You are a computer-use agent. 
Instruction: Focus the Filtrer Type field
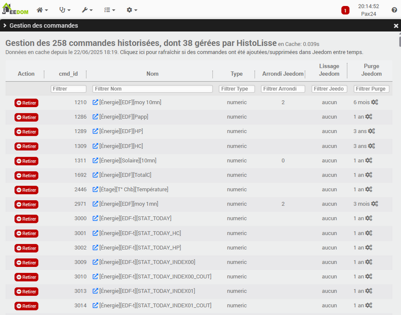[237, 89]
